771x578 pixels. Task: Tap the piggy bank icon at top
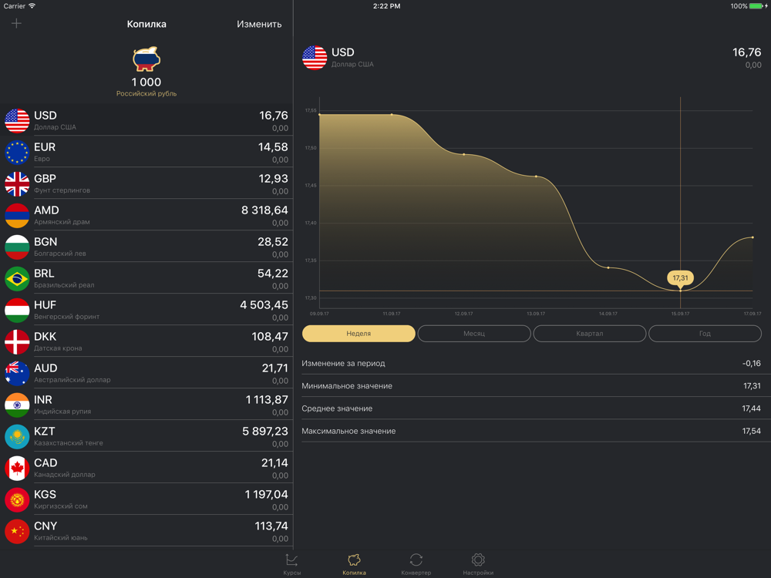146,59
